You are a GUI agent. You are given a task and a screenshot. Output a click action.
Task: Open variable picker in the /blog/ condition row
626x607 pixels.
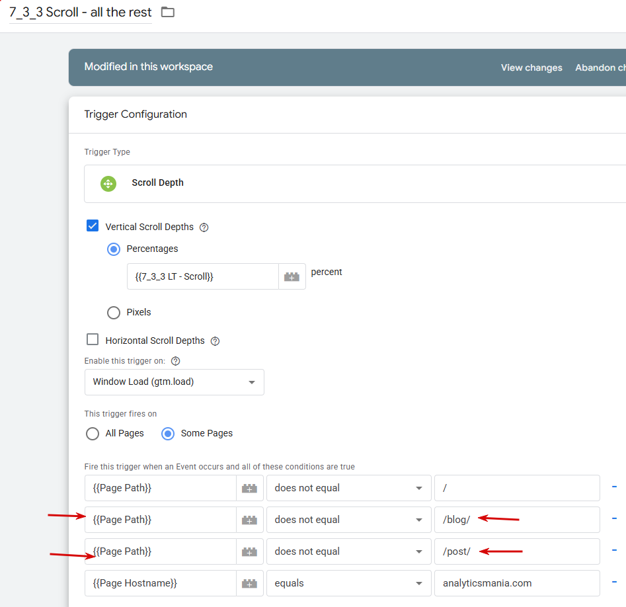(x=249, y=520)
